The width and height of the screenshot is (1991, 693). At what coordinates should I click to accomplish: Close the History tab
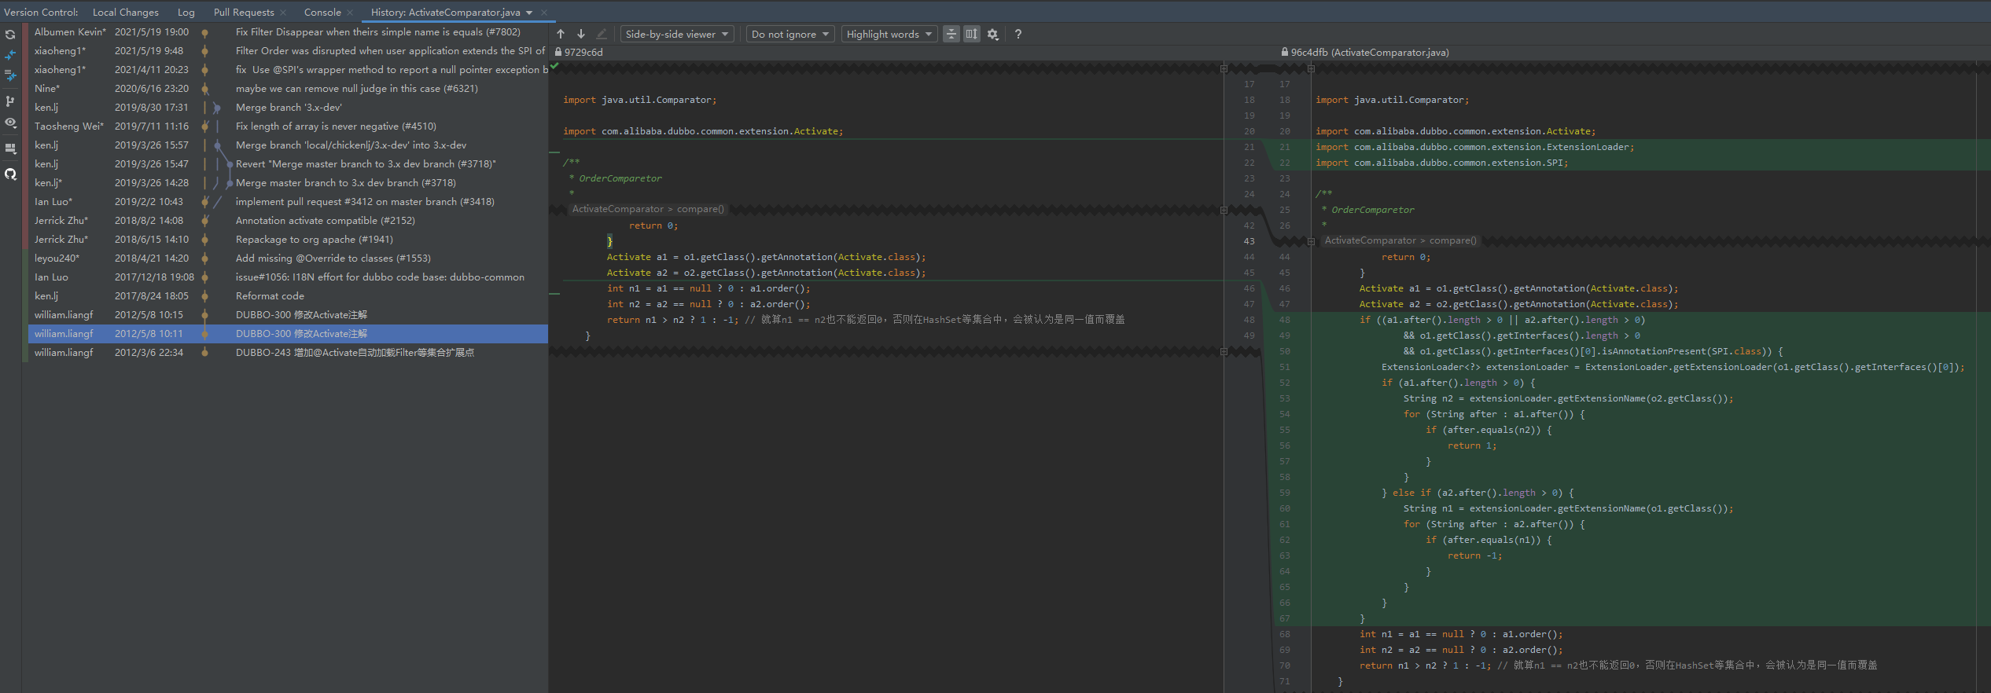point(543,13)
